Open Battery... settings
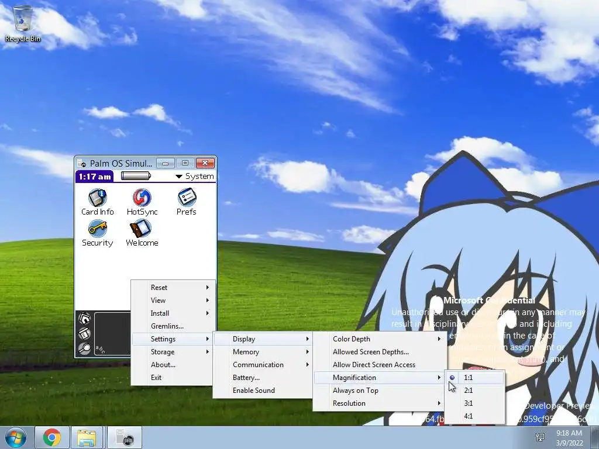 coord(263,378)
